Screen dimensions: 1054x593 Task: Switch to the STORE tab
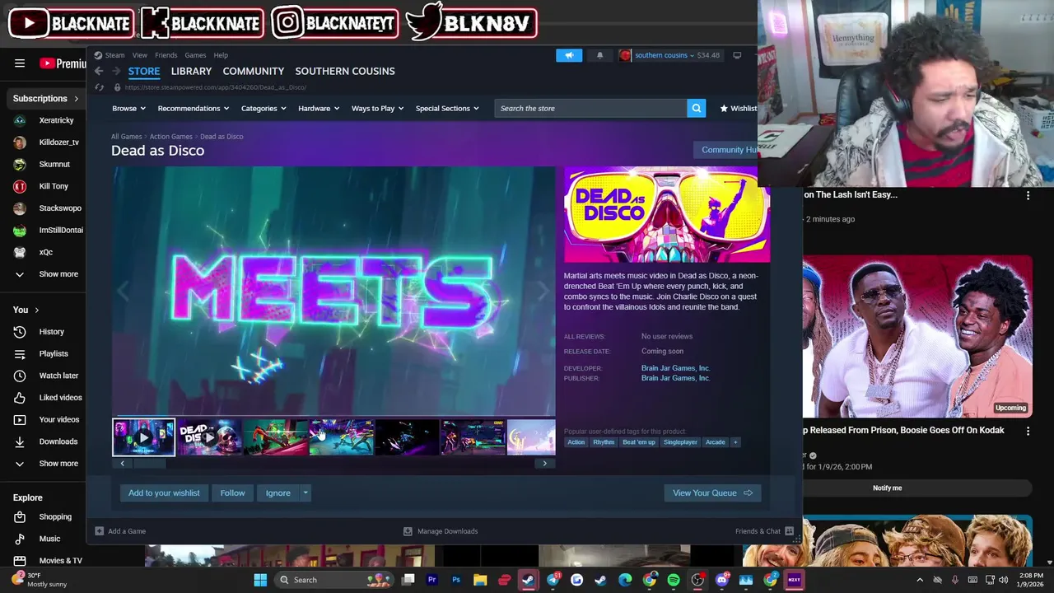pos(144,72)
